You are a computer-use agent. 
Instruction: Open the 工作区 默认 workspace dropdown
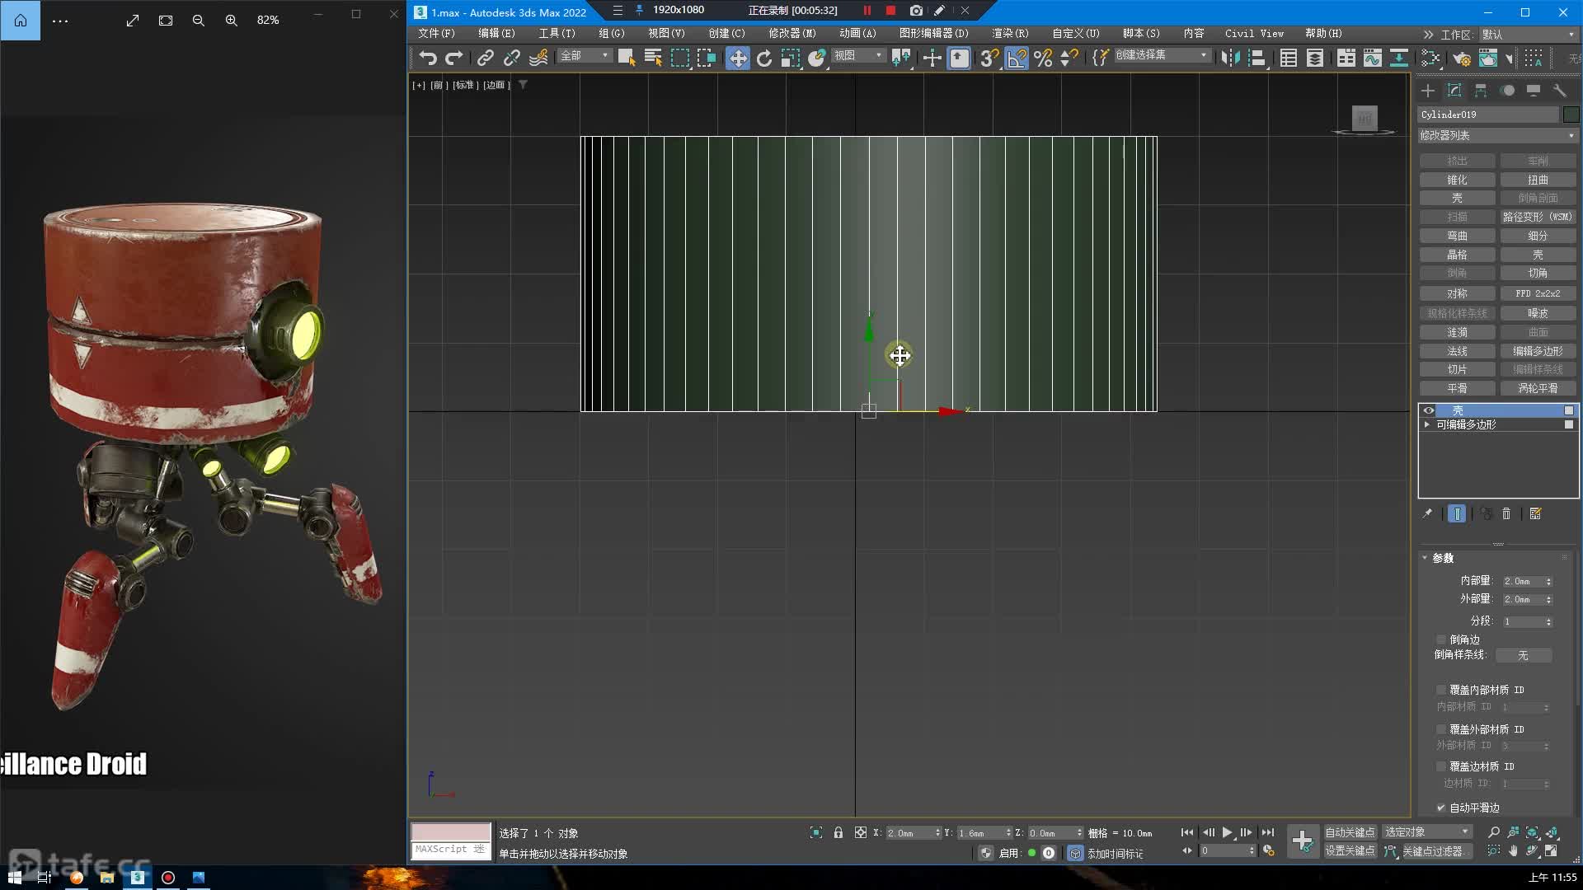(1529, 35)
